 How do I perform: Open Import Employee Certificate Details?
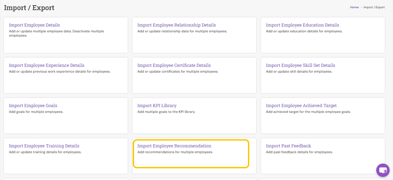[x=174, y=65]
